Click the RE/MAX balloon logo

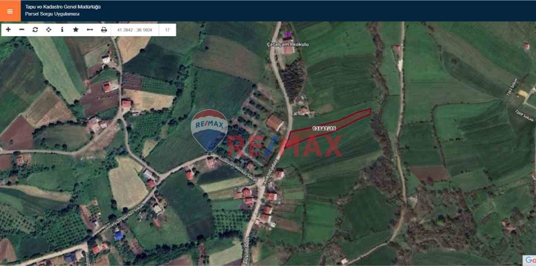coord(209,130)
